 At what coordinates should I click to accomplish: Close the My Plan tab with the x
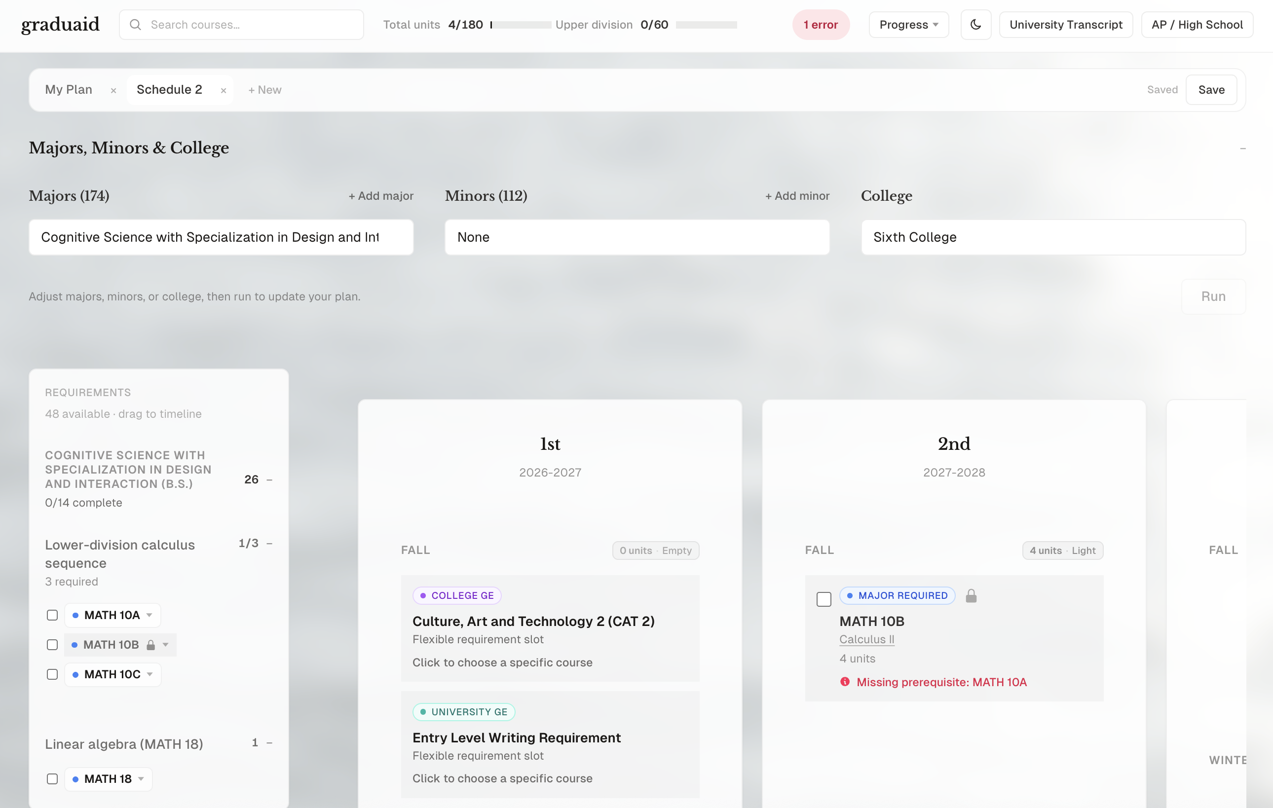pos(113,90)
